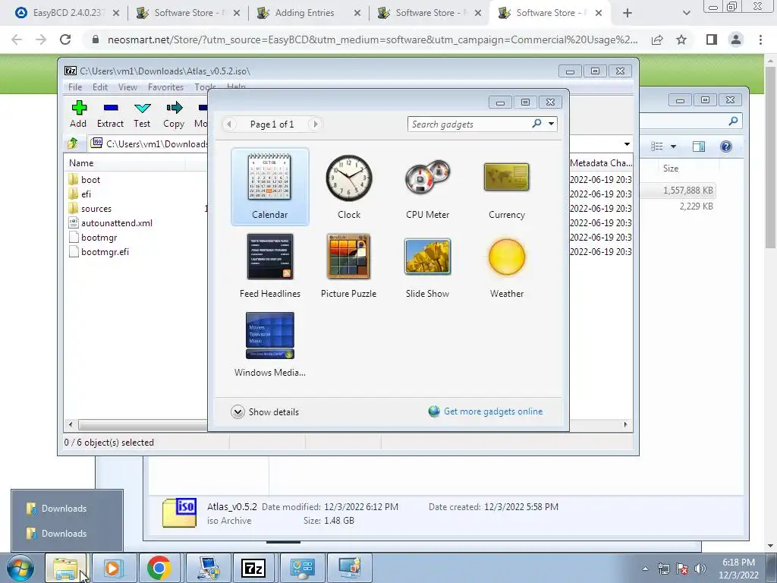
Task: Select the bootmgr file in 7-Zip
Action: click(x=93, y=238)
